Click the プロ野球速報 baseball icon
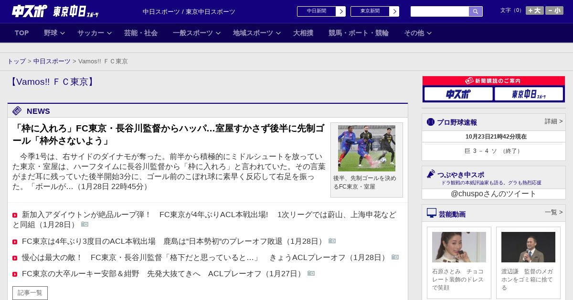This screenshot has width=573, height=300. pos(431,122)
